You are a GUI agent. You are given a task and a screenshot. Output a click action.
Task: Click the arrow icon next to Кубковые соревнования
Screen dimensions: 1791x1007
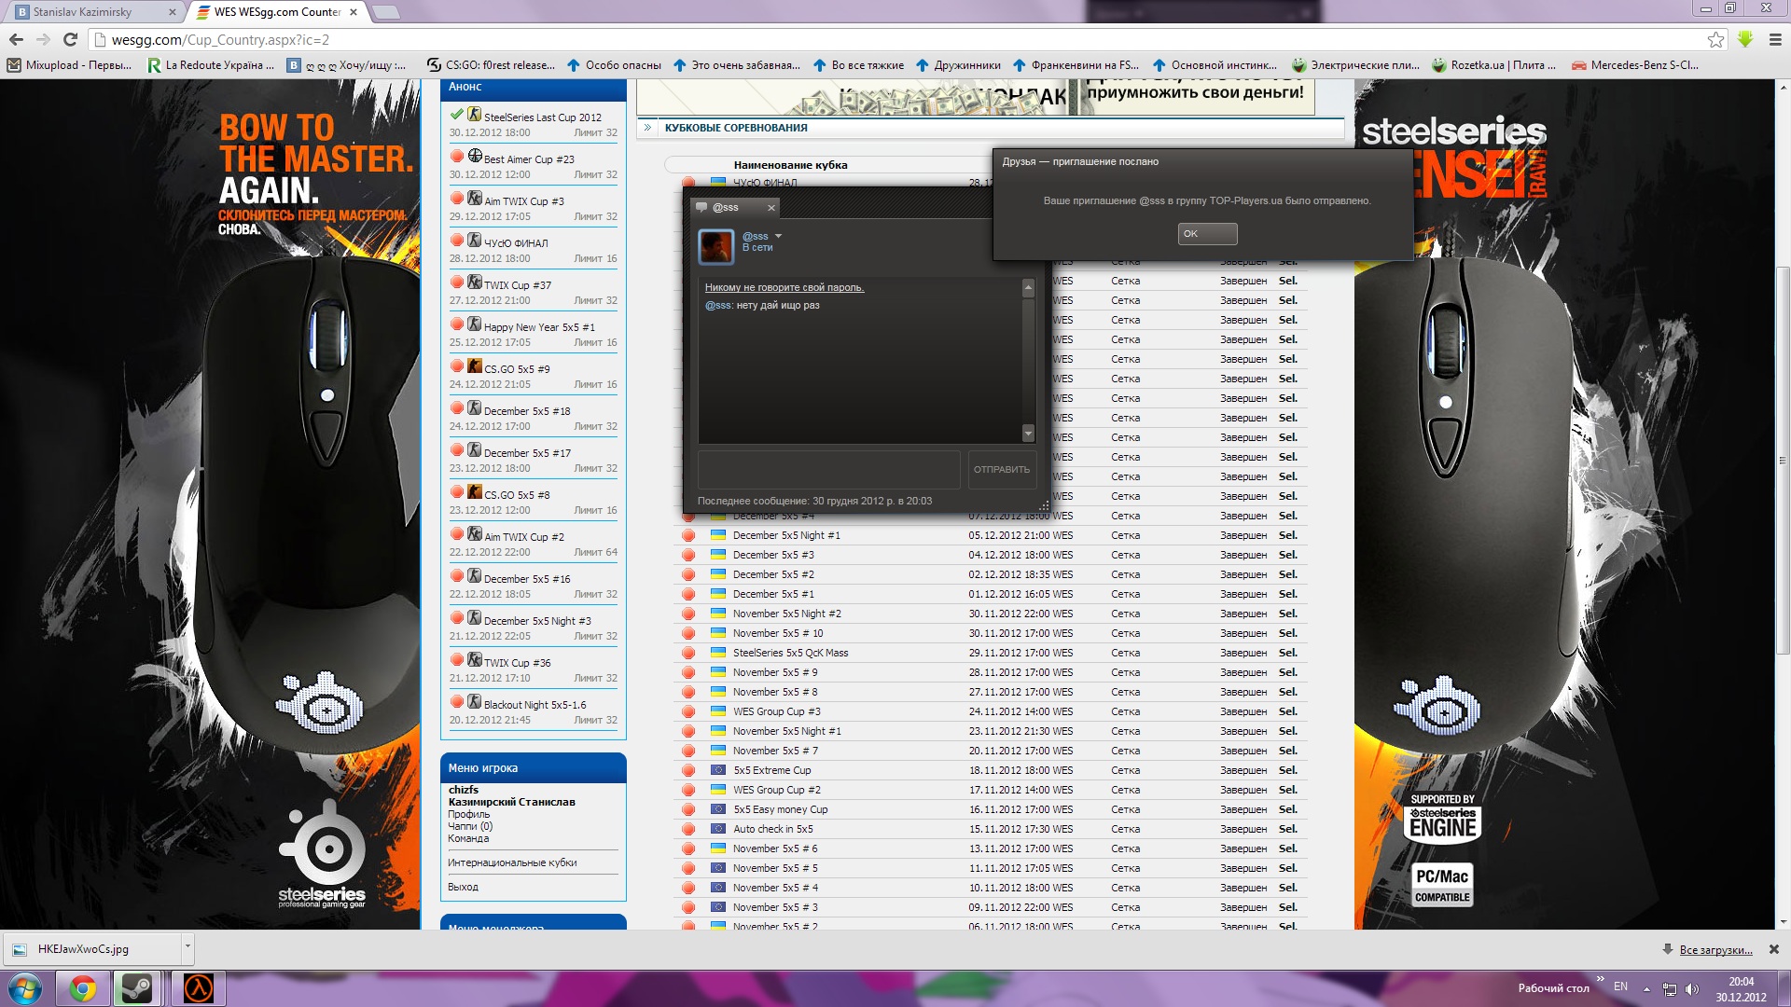[x=647, y=128]
